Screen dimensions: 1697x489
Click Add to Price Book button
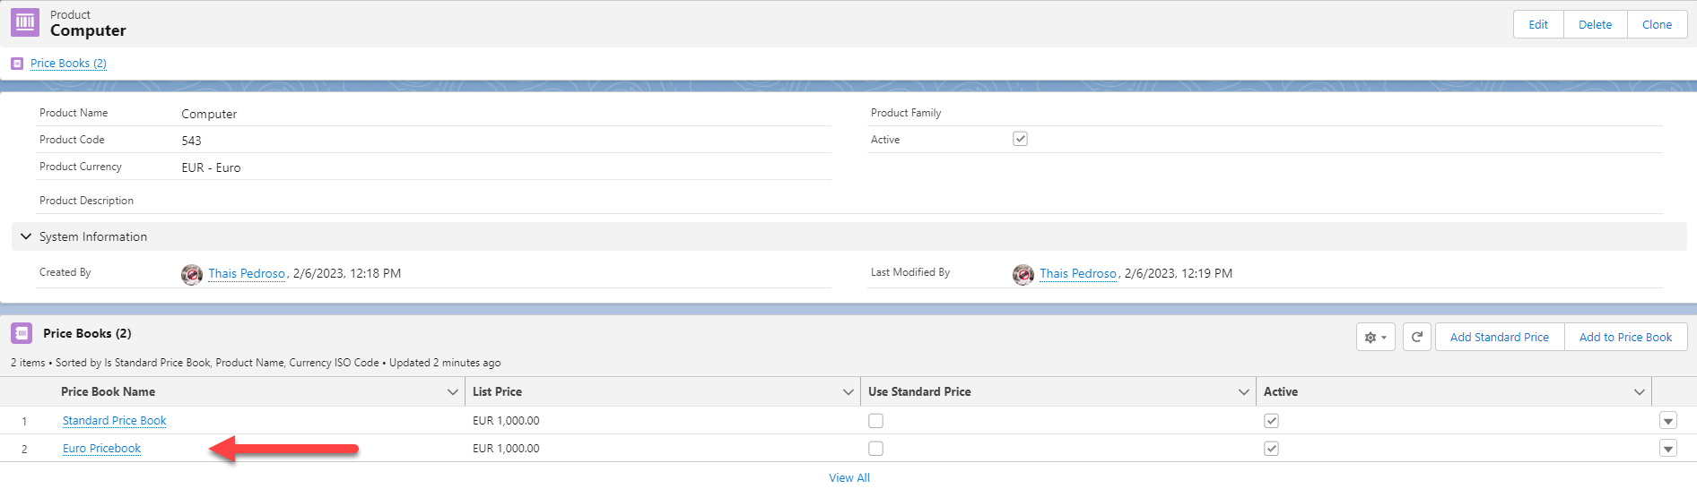[x=1625, y=338]
